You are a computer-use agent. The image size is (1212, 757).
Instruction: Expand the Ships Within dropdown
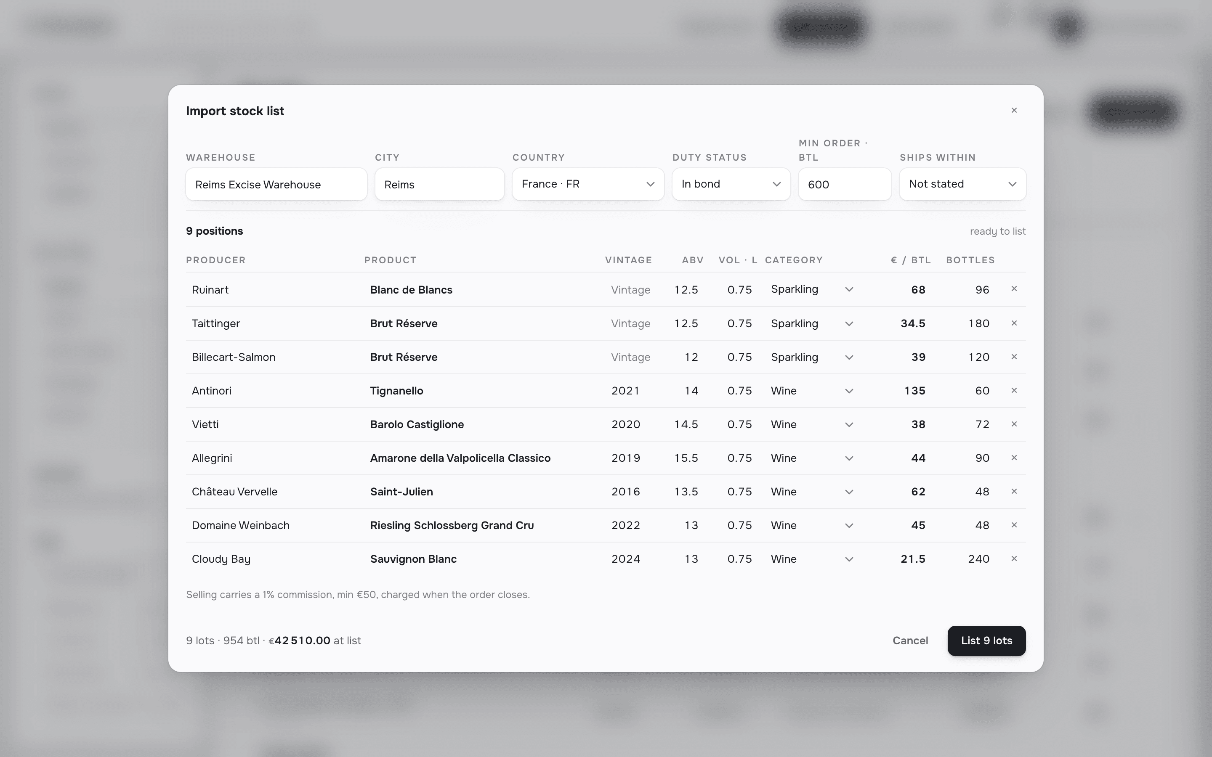click(x=962, y=184)
